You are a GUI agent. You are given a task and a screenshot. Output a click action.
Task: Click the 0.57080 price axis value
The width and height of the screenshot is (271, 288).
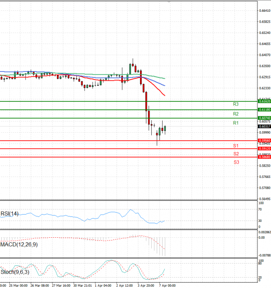[265, 188]
